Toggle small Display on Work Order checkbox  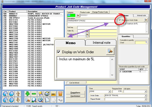tap(120, 20)
